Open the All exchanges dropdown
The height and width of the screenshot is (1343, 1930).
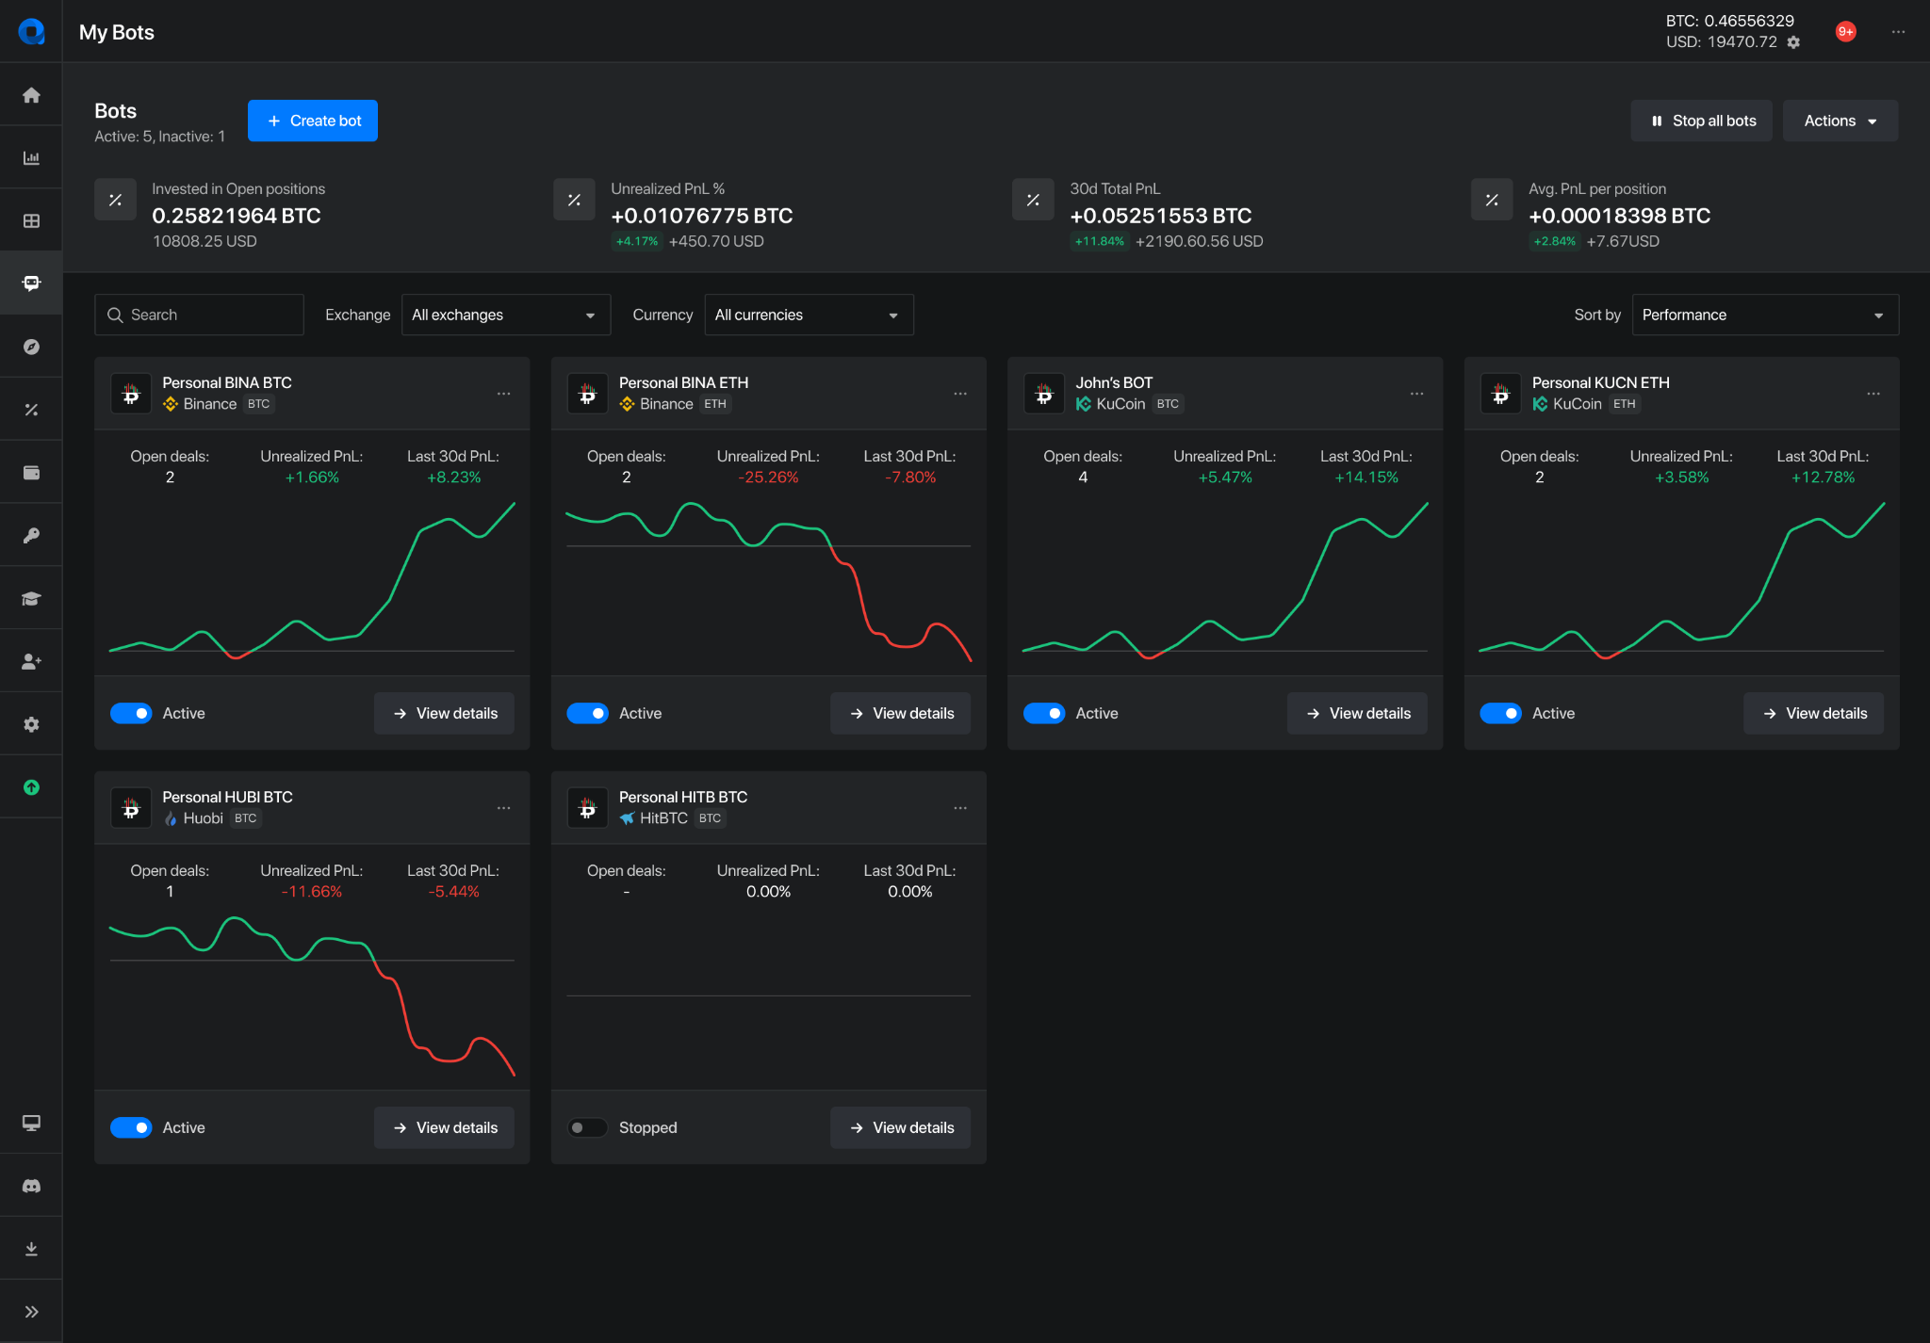tap(505, 315)
